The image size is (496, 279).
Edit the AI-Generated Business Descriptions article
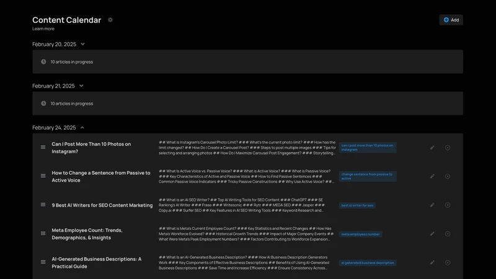pyautogui.click(x=432, y=262)
